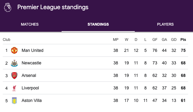The height and width of the screenshot is (112, 193).
Task: Open the Newcastle team link
Action: tap(31, 63)
